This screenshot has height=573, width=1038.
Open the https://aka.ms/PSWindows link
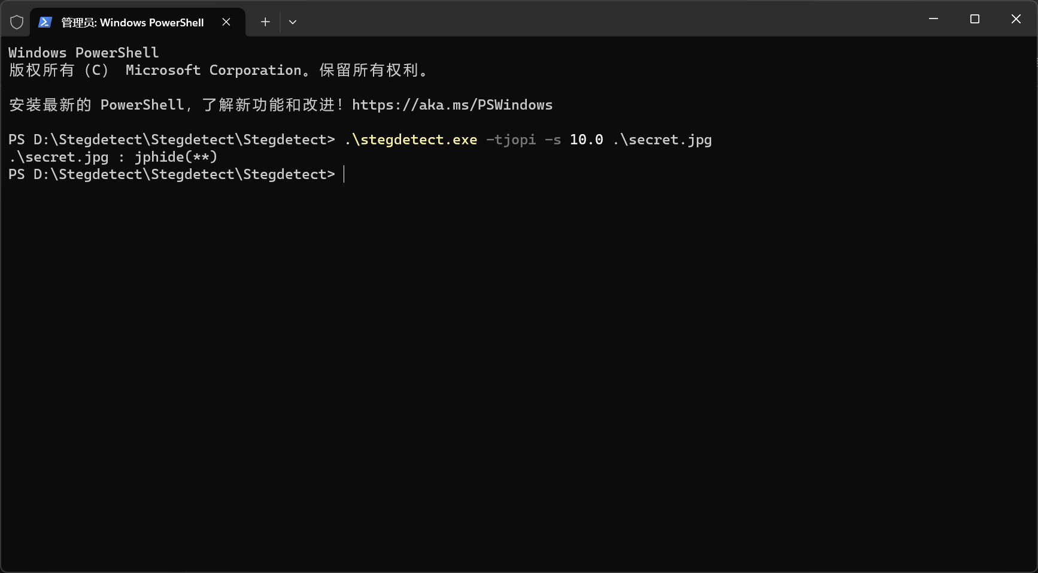452,105
